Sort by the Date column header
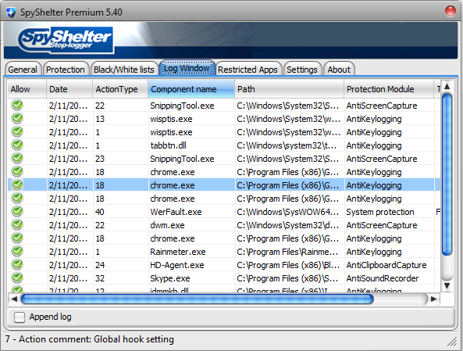The height and width of the screenshot is (351, 463). pyautogui.click(x=69, y=89)
